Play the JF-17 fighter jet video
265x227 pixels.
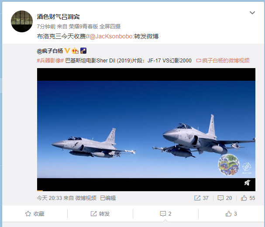pos(146,130)
